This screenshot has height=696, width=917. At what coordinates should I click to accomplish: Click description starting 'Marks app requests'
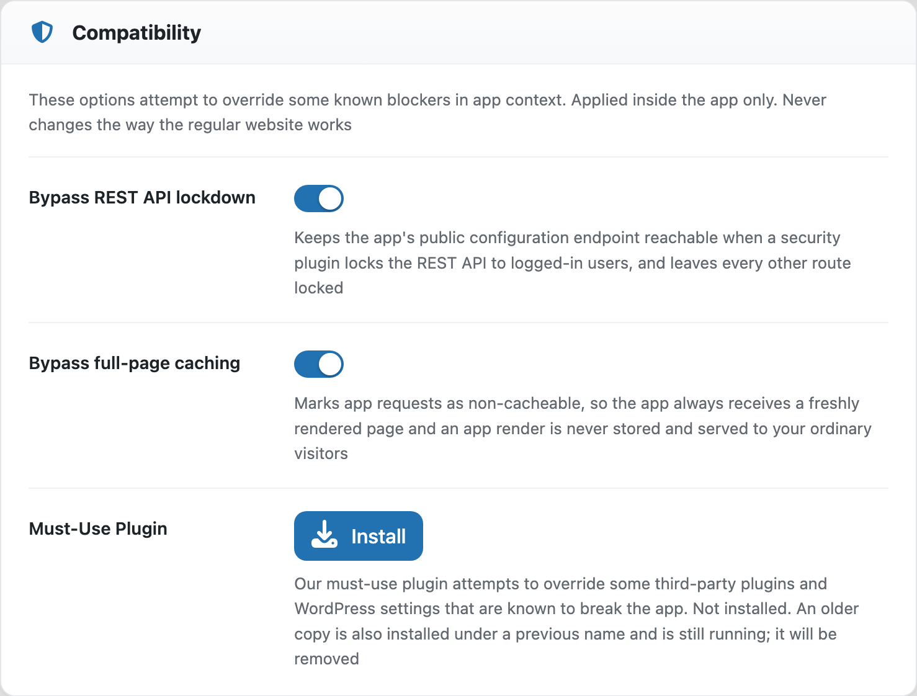583,428
